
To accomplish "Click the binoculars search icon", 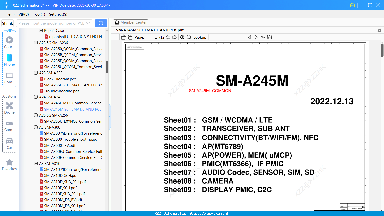I will pyautogui.click(x=269, y=37).
